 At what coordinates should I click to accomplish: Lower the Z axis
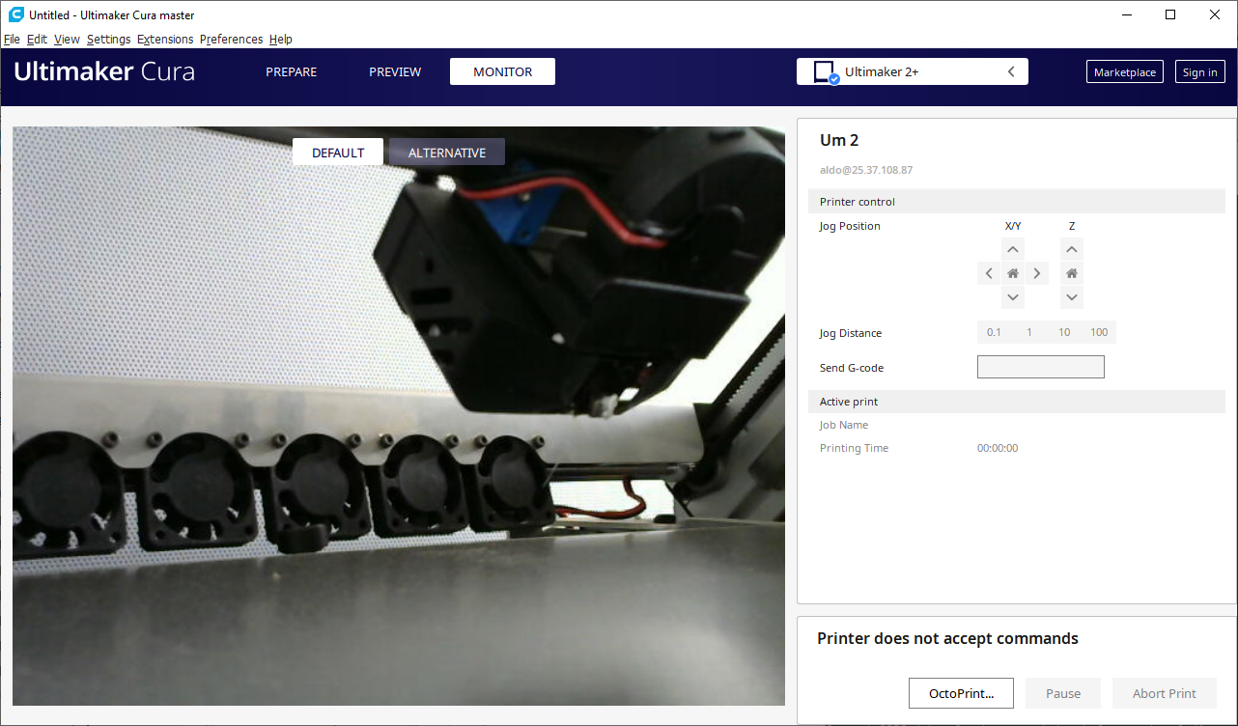tap(1071, 297)
